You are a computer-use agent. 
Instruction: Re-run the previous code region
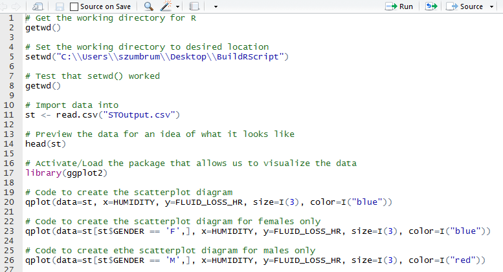click(431, 6)
